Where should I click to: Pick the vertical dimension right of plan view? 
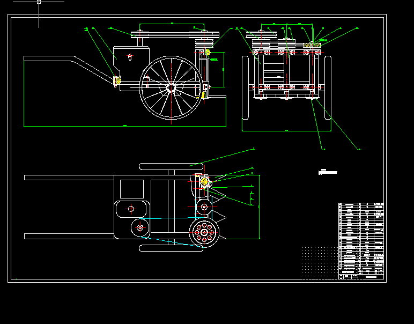[259, 207]
